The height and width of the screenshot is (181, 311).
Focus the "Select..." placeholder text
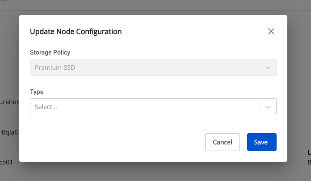point(46,107)
